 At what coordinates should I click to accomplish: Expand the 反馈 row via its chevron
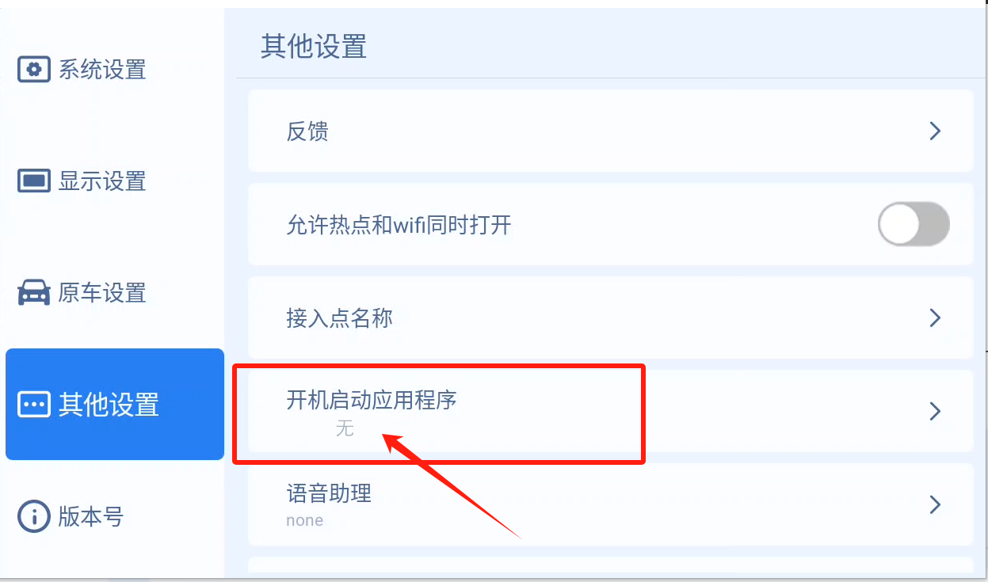pyautogui.click(x=935, y=131)
